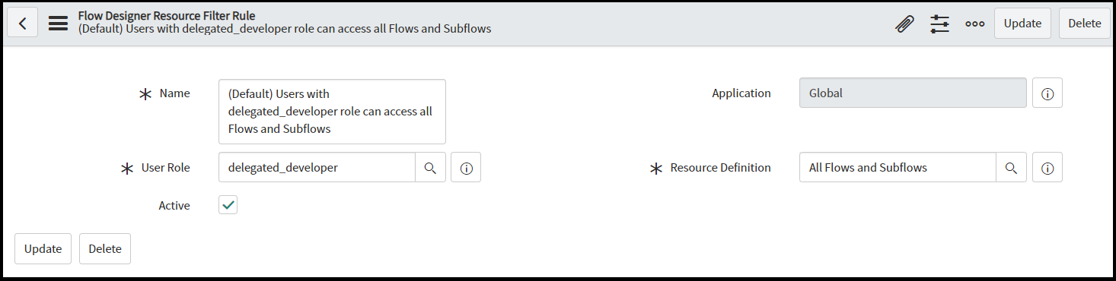Click the grayed Application field showing Global
This screenshot has height=281, width=1116.
click(x=913, y=93)
